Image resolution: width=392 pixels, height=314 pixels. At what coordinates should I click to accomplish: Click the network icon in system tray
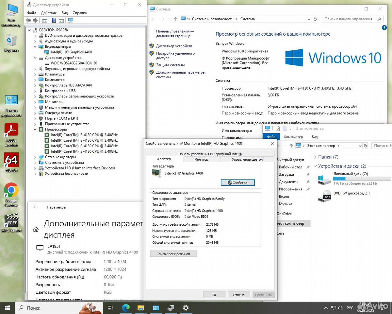tap(334, 308)
